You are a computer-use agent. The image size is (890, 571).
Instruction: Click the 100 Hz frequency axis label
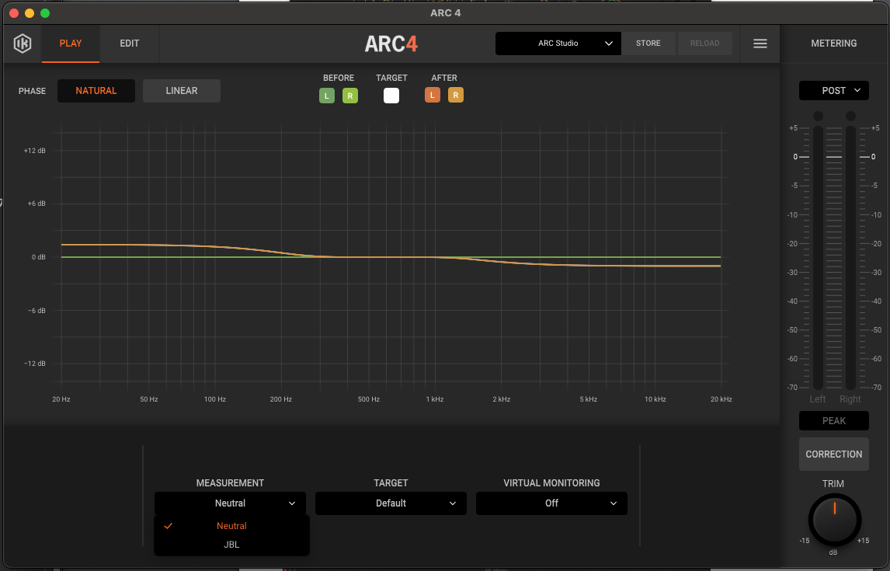click(x=215, y=399)
